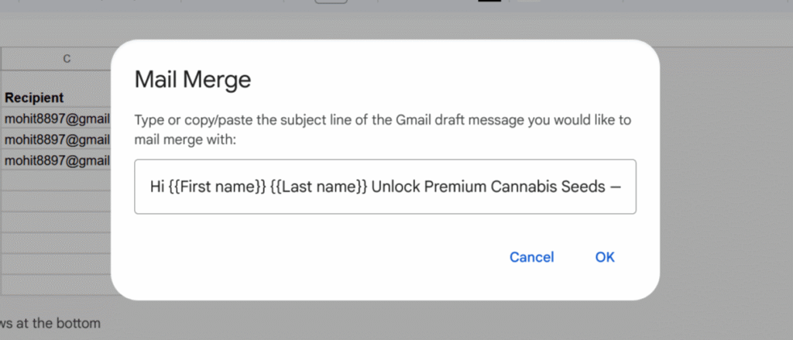Click first empty cell below the recipients
Screen dimensions: 793x340
[56, 181]
